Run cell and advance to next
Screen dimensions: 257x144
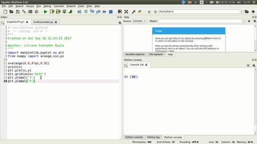pos(58,12)
